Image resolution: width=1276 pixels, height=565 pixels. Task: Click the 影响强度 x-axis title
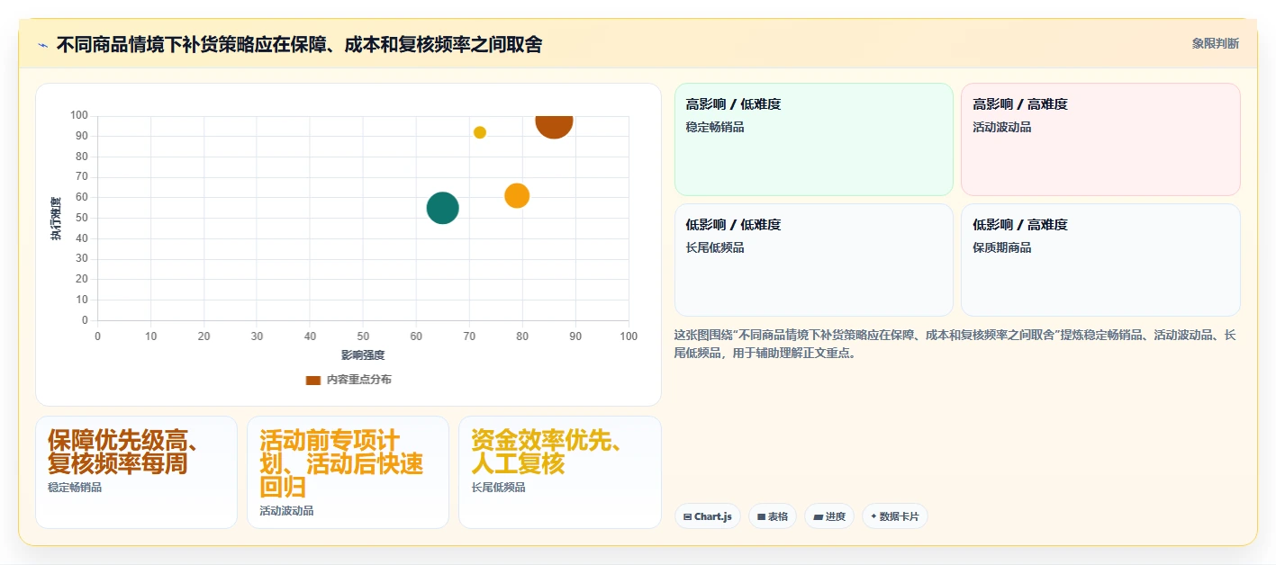click(x=363, y=355)
